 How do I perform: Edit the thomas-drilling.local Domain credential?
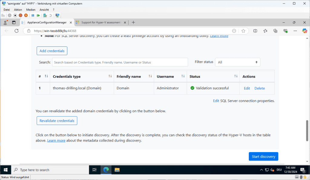(247, 88)
